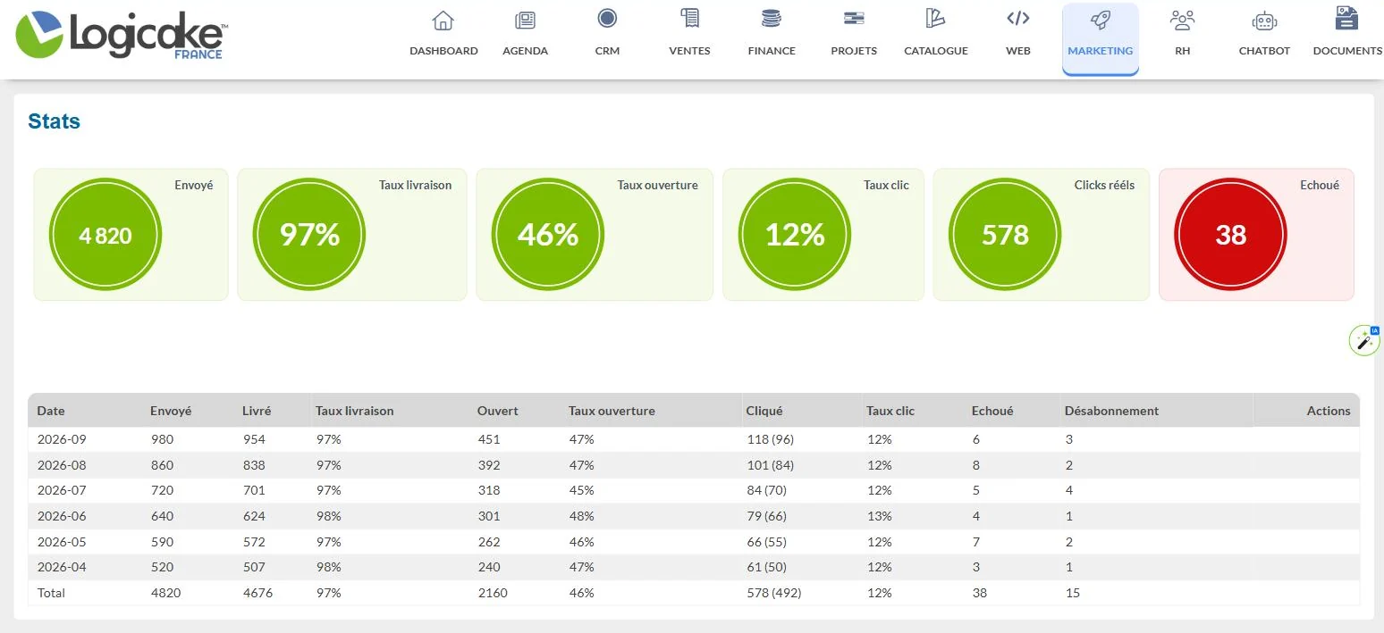Click the Taux livraison column header

pos(354,411)
